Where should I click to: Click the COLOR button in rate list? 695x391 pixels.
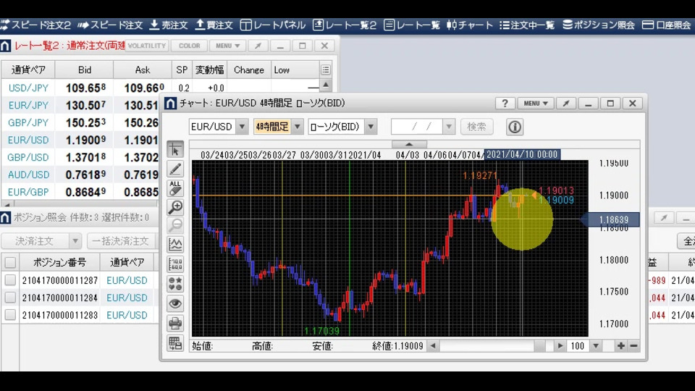click(189, 46)
